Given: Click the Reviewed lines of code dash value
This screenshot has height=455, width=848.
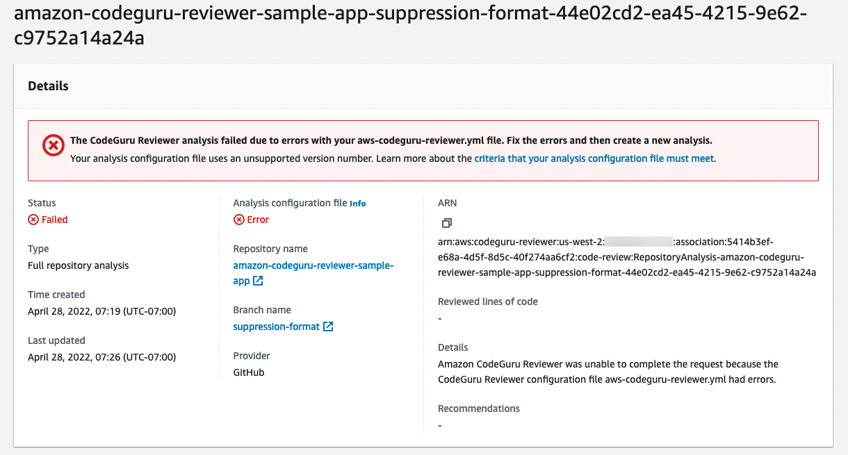Looking at the screenshot, I should click(439, 318).
